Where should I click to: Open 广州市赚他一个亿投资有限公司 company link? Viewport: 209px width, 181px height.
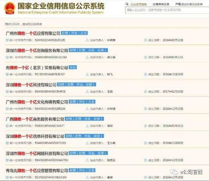(x=33, y=33)
